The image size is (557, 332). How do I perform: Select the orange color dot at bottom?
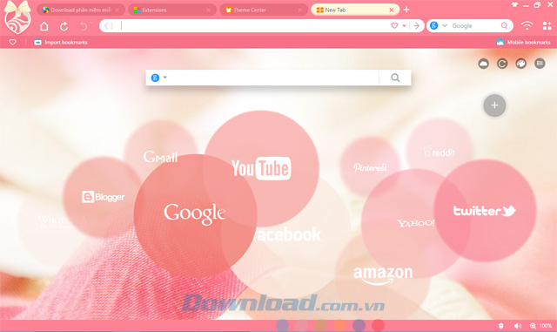tap(339, 325)
